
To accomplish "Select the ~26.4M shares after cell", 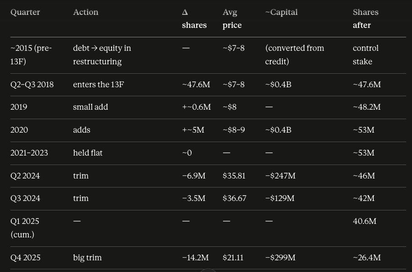I will [367, 258].
